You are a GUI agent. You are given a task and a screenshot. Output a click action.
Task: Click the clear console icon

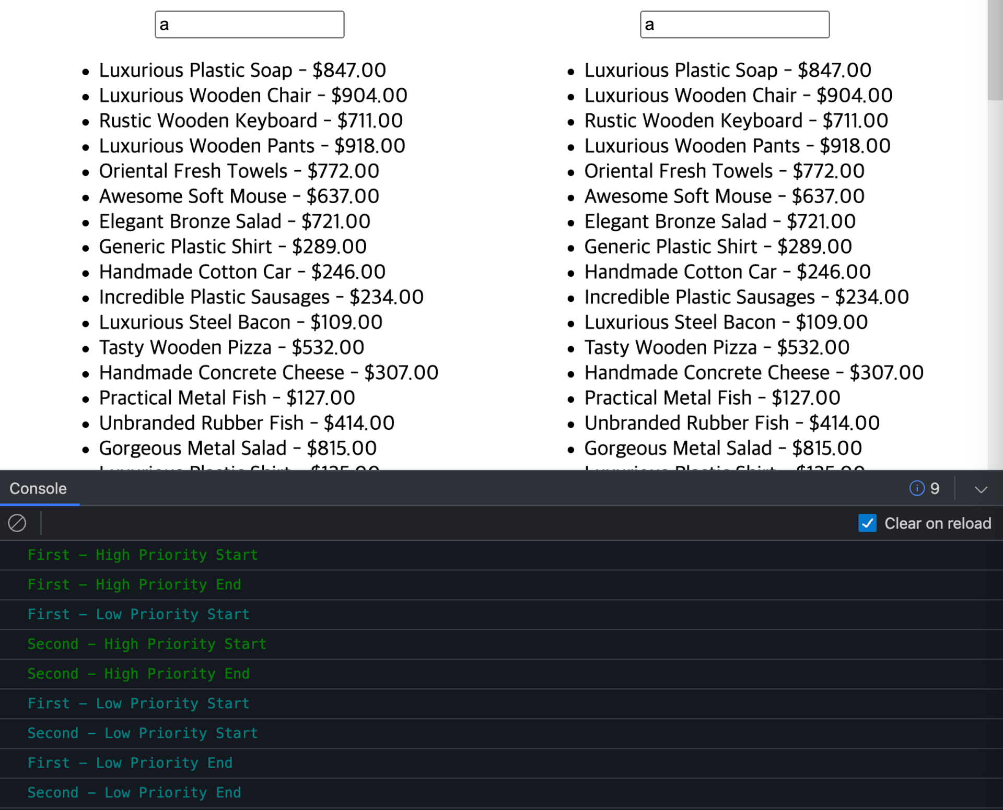point(17,523)
